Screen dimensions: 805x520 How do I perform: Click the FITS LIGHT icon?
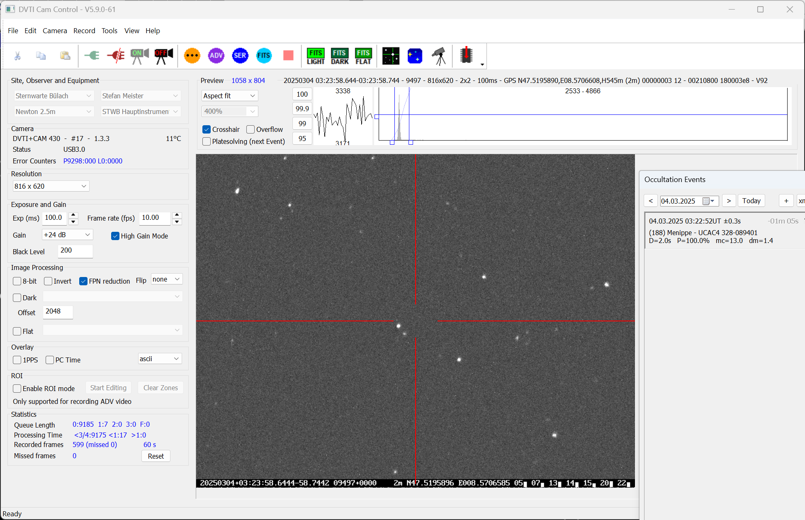point(316,56)
